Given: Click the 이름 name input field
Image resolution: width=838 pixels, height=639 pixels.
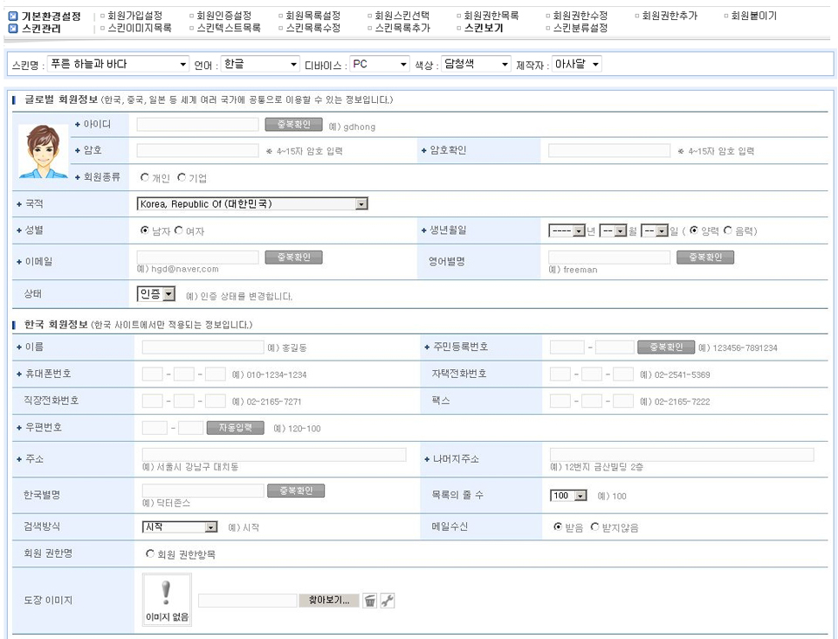Looking at the screenshot, I should point(203,347).
